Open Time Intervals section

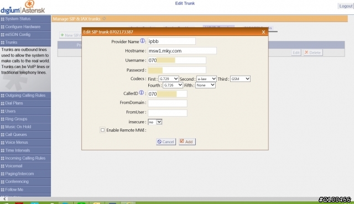click(25, 150)
